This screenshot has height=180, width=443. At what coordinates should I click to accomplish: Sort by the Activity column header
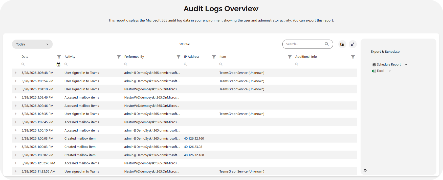70,57
